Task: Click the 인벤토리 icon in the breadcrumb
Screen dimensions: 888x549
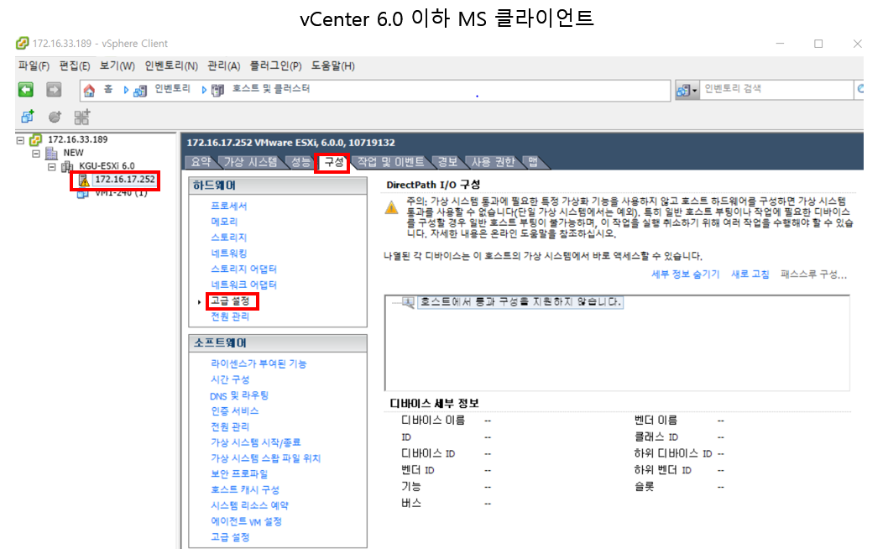Action: pyautogui.click(x=140, y=90)
